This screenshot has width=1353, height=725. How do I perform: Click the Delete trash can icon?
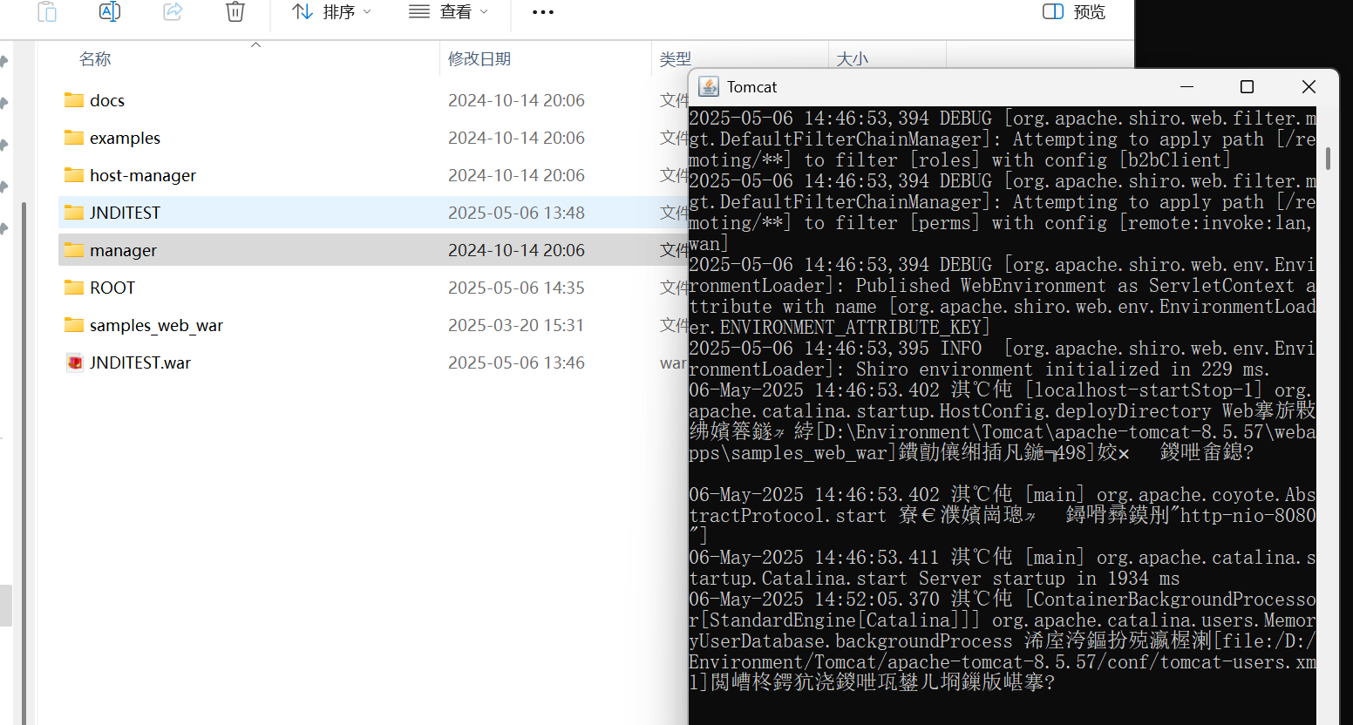[x=235, y=11]
